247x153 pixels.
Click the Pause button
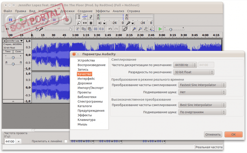10,20
